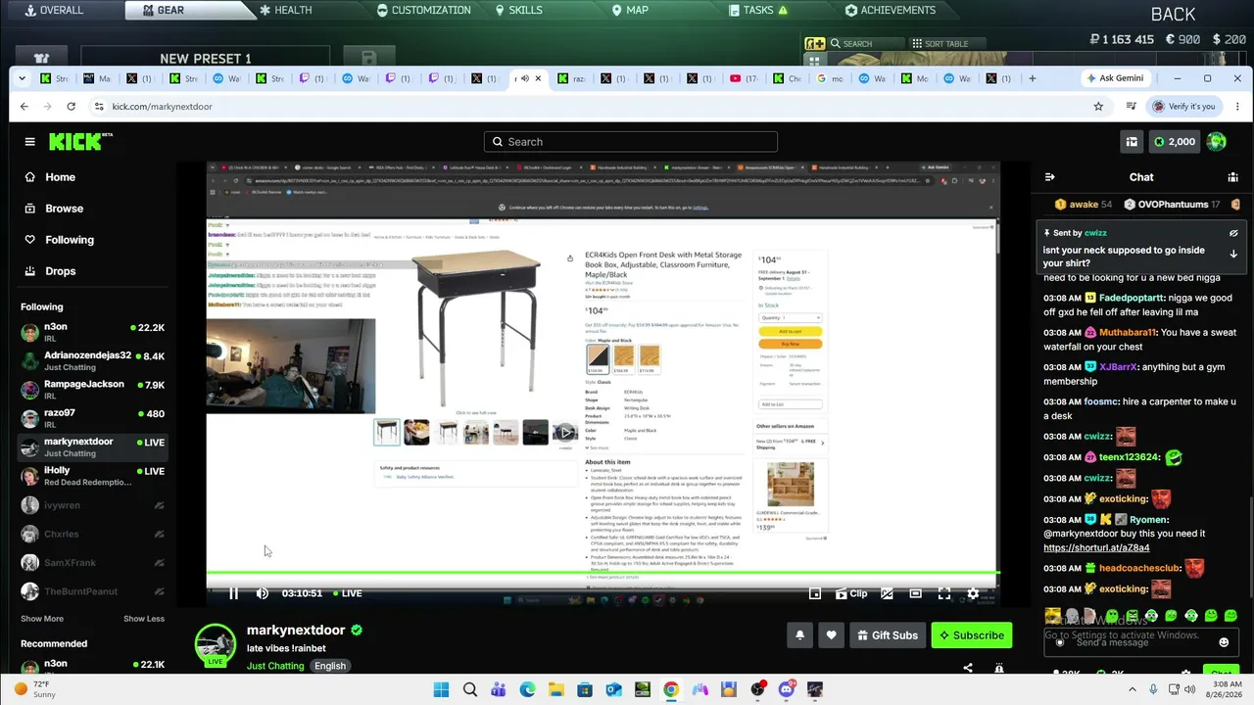Screen dimensions: 1254x705
Task: Toggle the mini player icon
Action: click(x=814, y=593)
